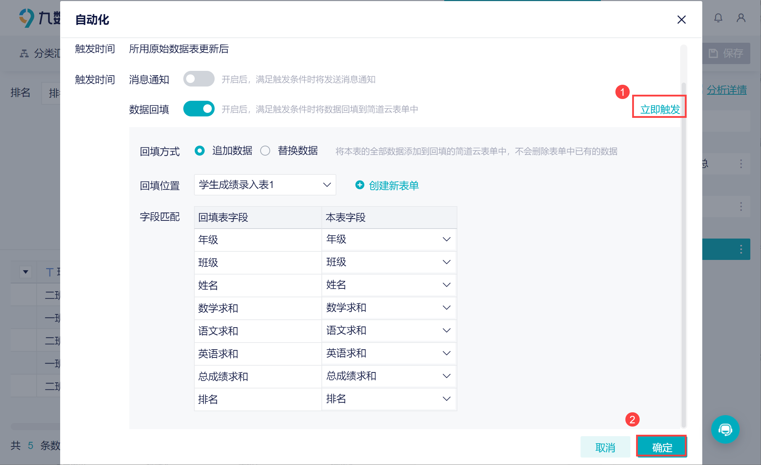761x465 pixels.
Task: Select the 追加数据 radio option
Action: 200,151
